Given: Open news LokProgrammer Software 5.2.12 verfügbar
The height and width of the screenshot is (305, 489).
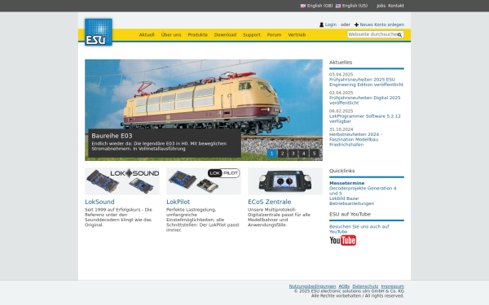Looking at the screenshot, I should point(365,119).
